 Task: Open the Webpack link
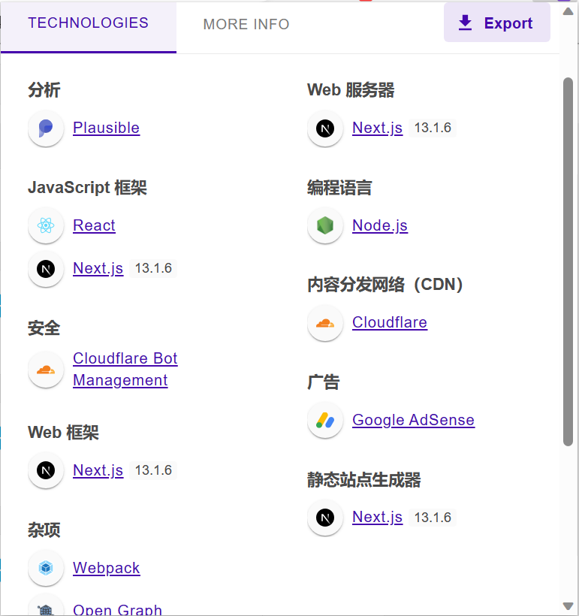coord(106,569)
